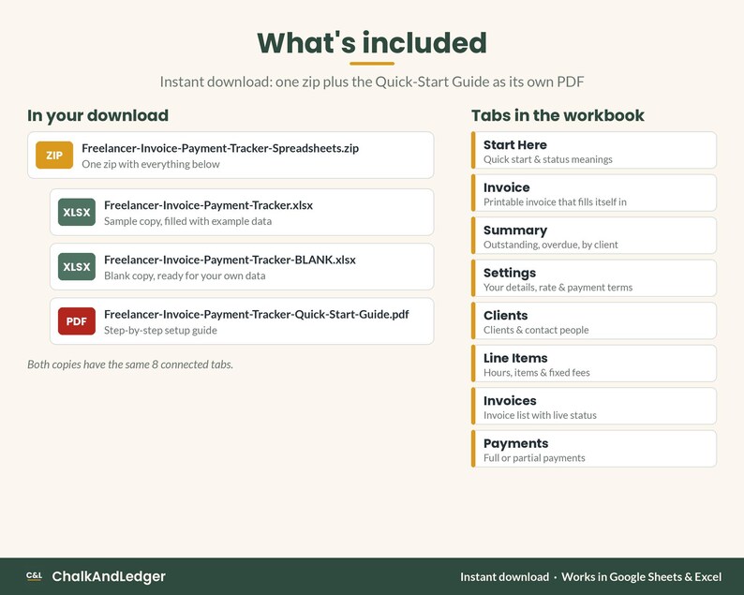Click 'Sample copy, filled with example data'
Image resolution: width=744 pixels, height=595 pixels.
tap(188, 221)
